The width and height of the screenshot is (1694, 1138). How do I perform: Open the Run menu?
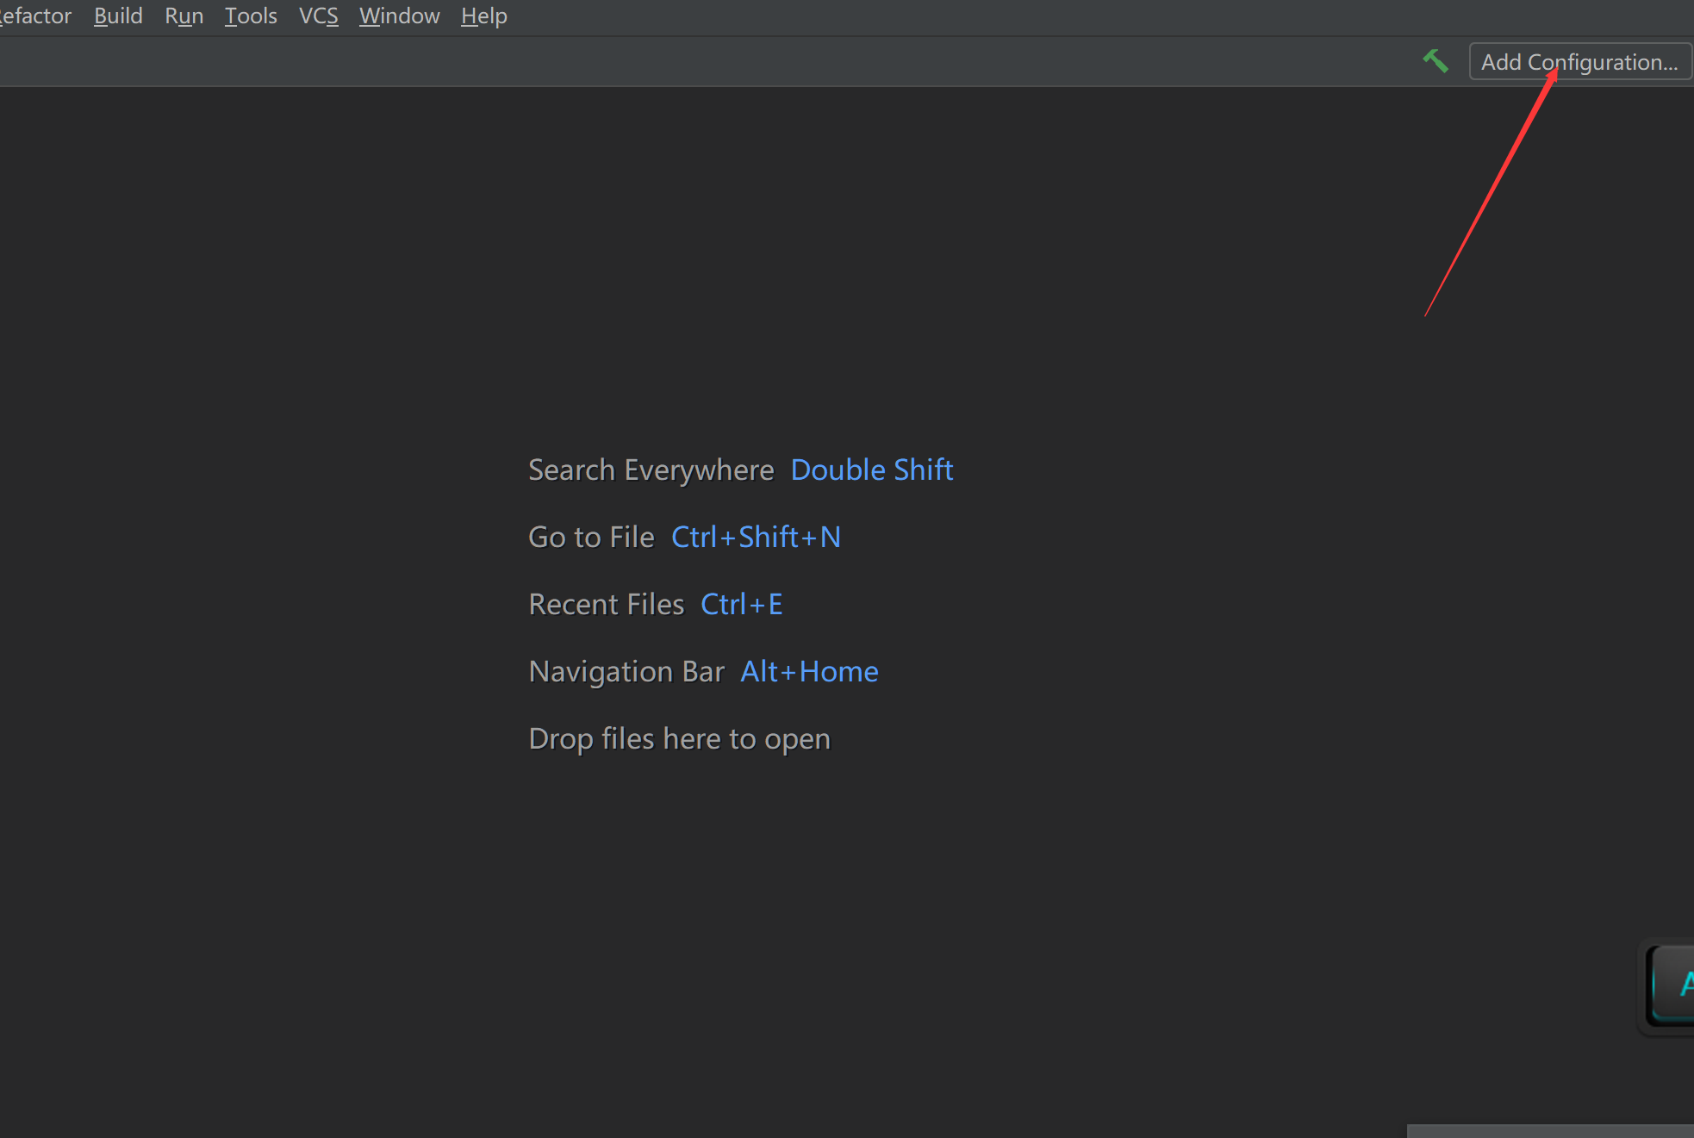pos(184,16)
